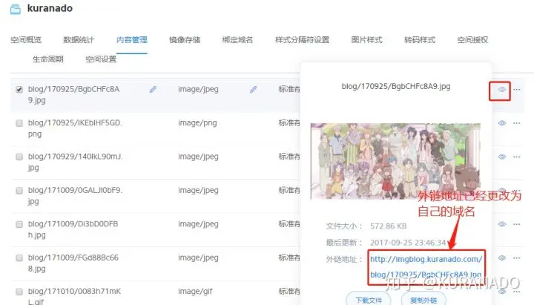Open 空间授权 tab
The width and height of the screenshot is (534, 305).
(472, 40)
